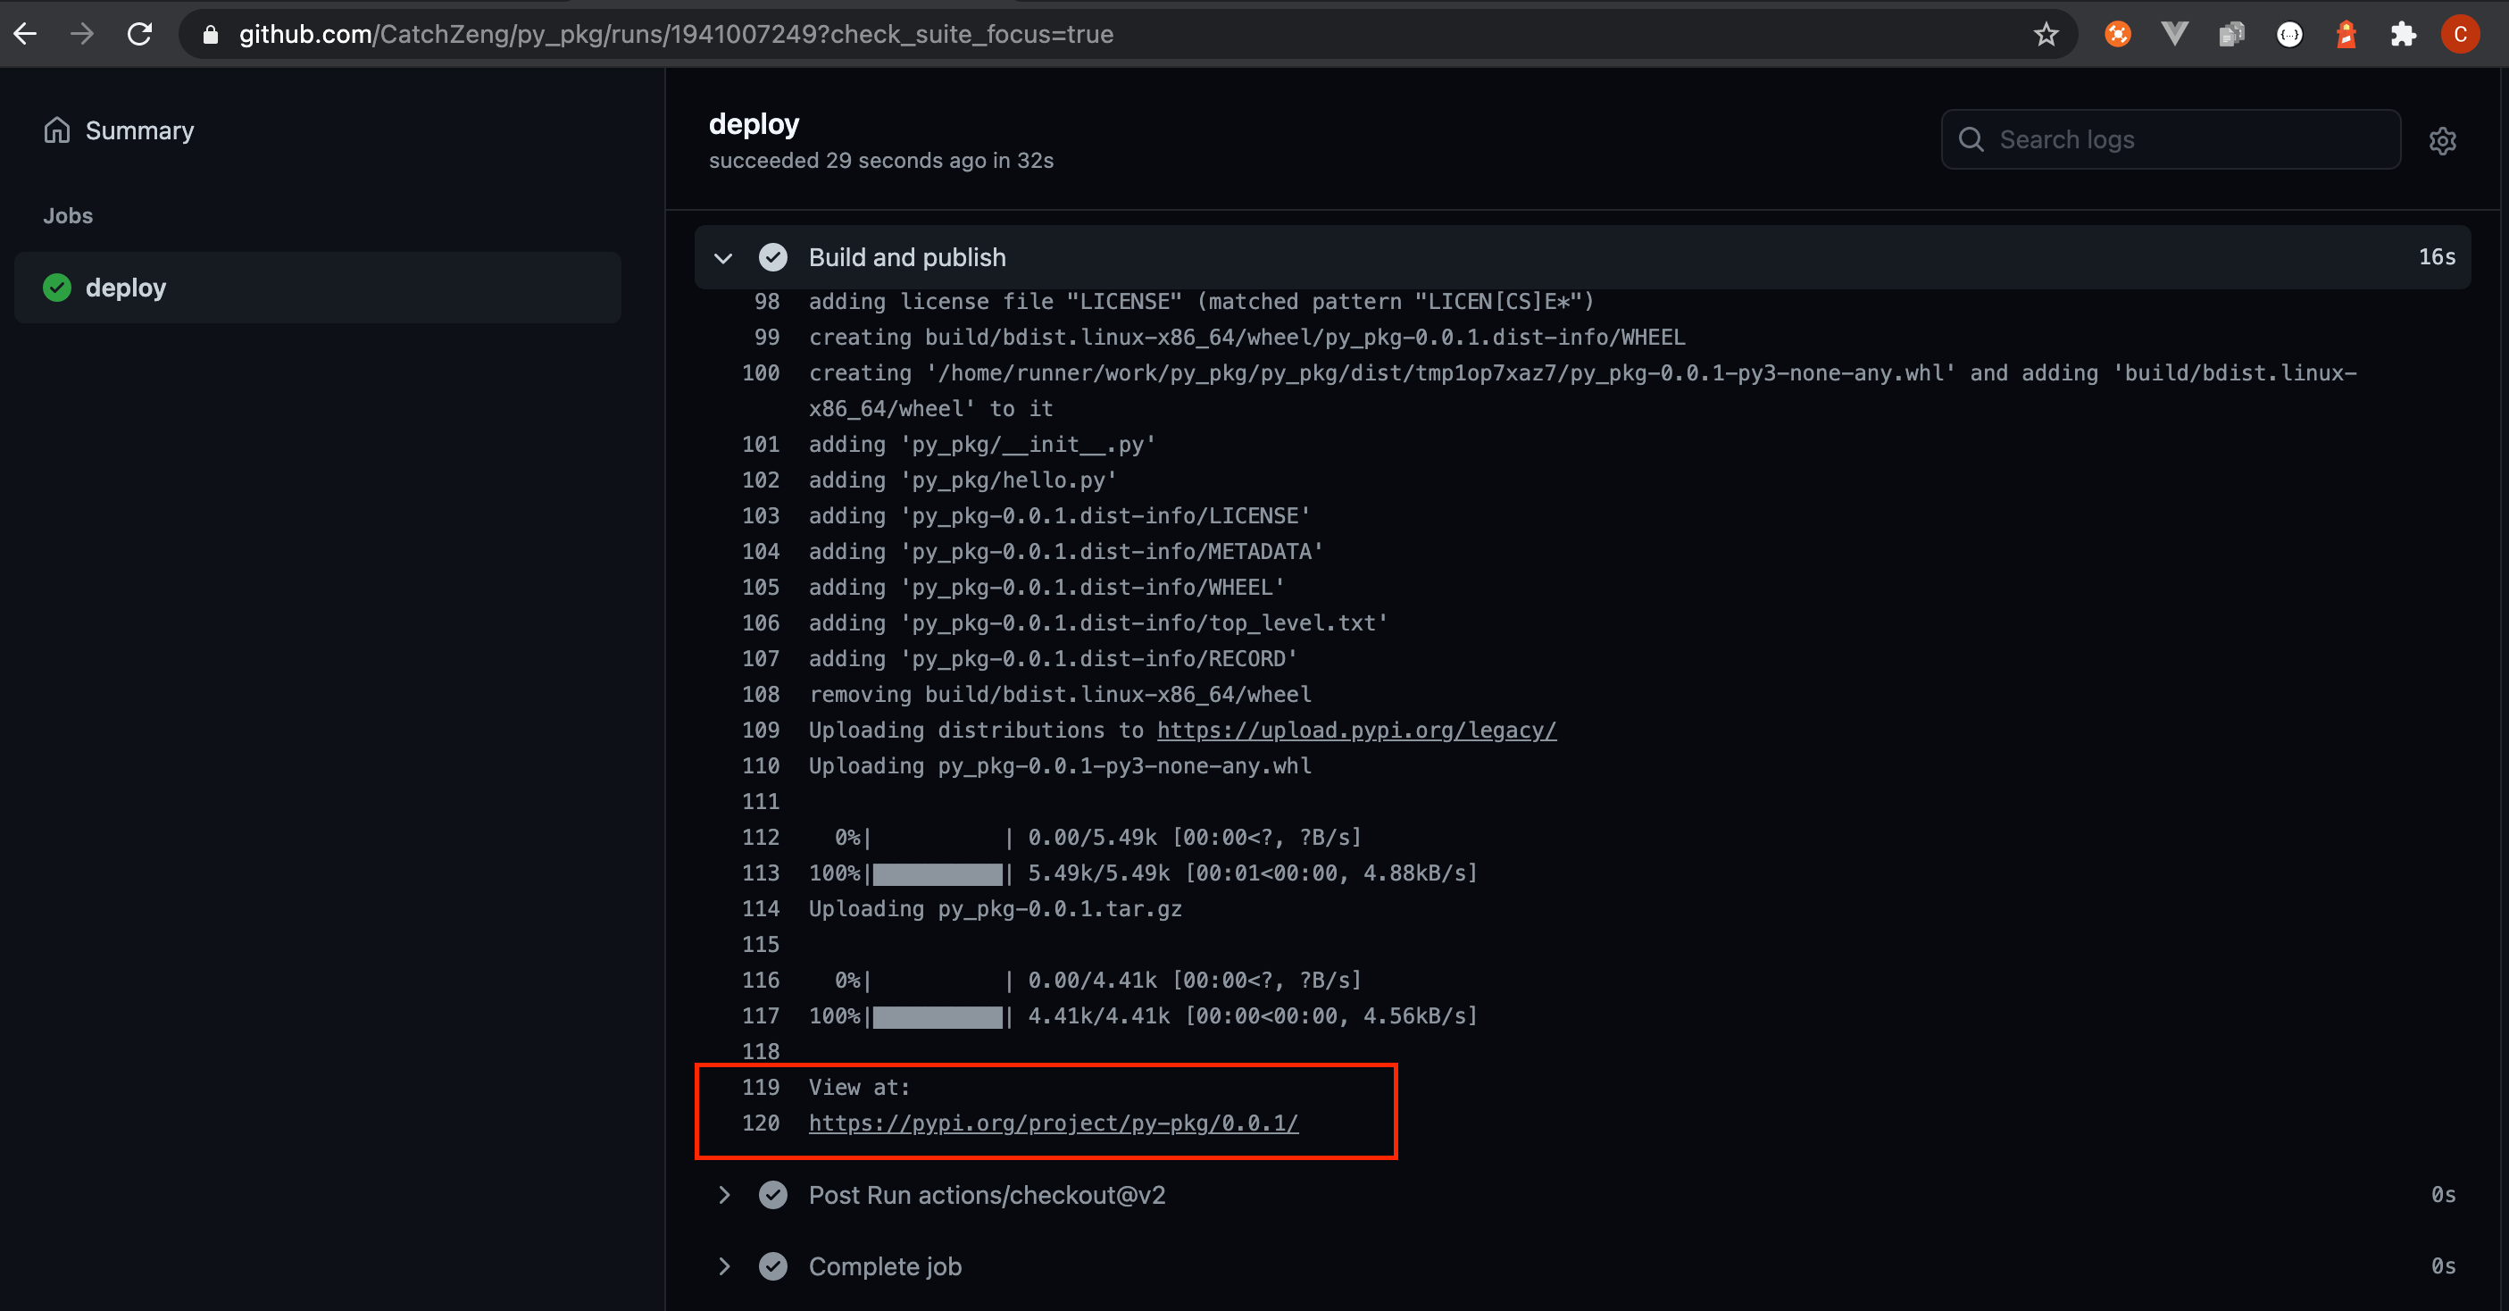
Task: Click "adding 'py_pkg/hello.py'" log line
Action: [963, 480]
